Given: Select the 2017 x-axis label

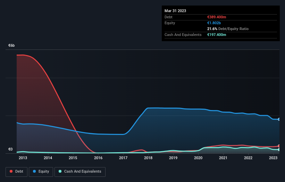Looking at the screenshot, I should click(x=123, y=158).
